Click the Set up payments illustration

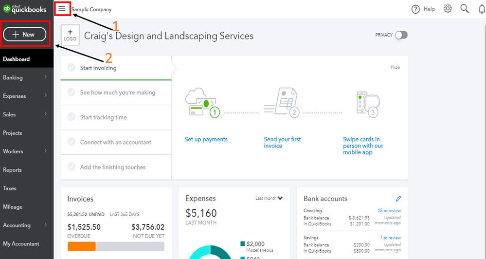click(202, 103)
